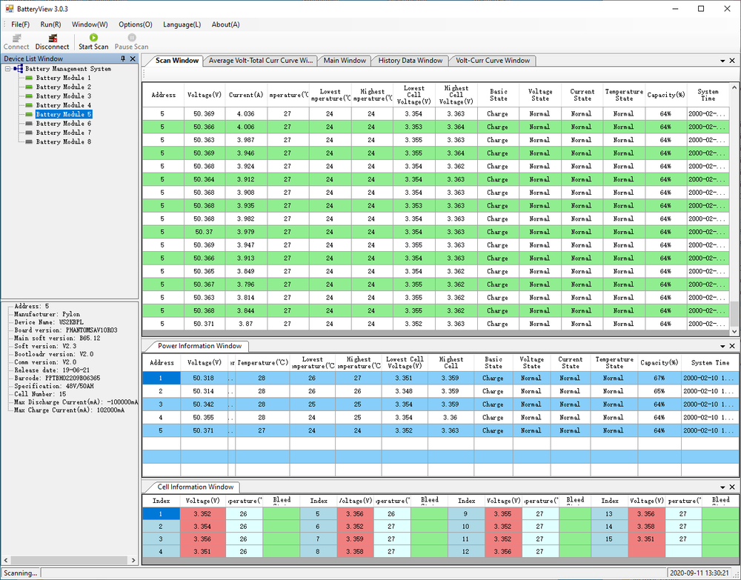741x580 pixels.
Task: Switch to the History Data Window tab
Action: [410, 61]
